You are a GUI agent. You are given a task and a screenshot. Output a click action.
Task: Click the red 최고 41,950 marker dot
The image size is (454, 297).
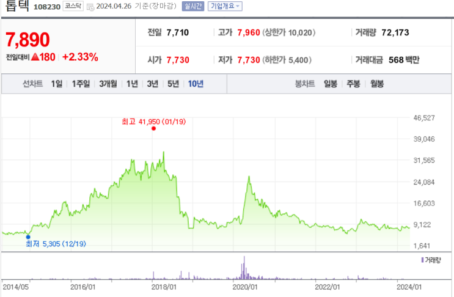point(153,128)
